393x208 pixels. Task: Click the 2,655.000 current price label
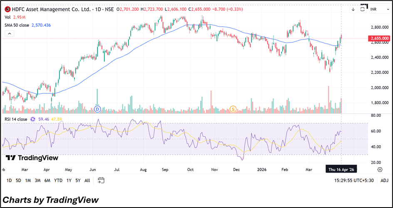coord(379,38)
